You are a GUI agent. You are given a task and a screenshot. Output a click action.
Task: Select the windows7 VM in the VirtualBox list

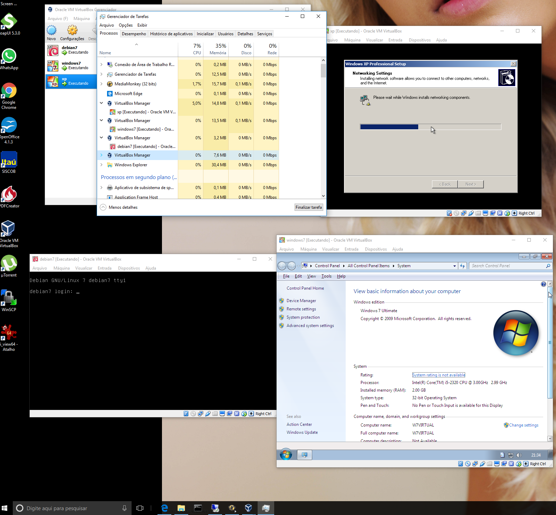click(x=71, y=66)
